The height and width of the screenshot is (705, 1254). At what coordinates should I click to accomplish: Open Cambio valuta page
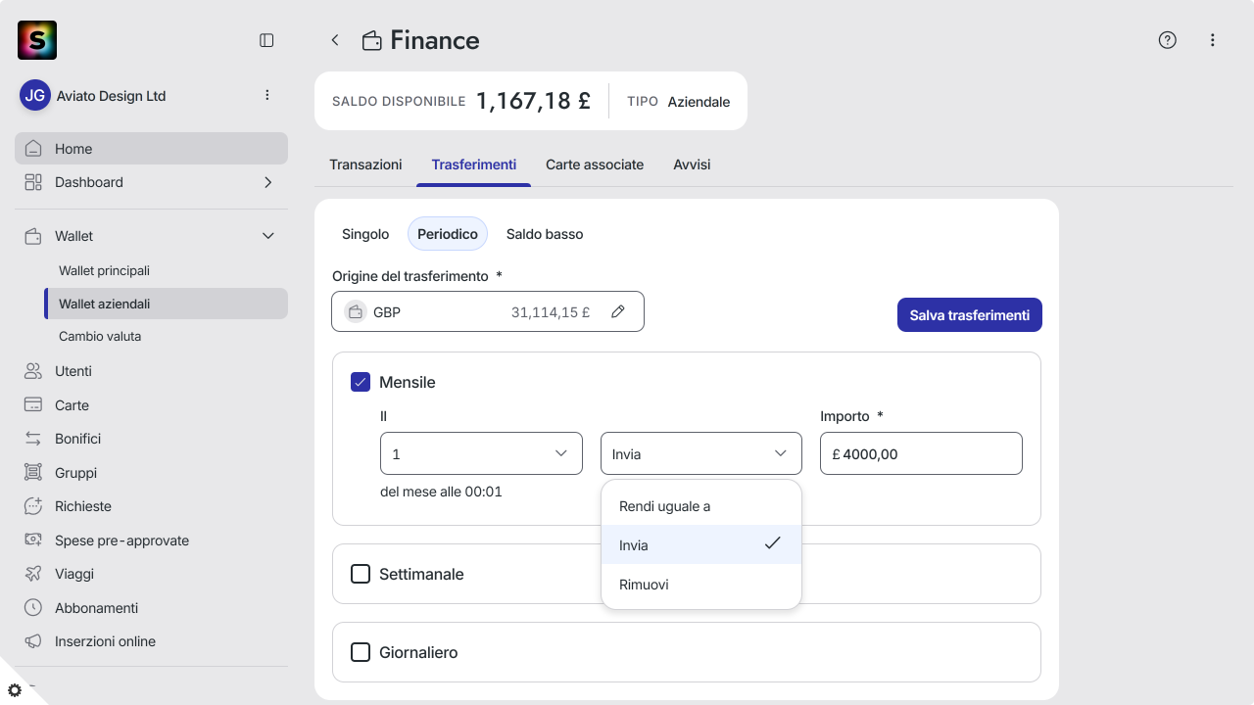(x=100, y=336)
